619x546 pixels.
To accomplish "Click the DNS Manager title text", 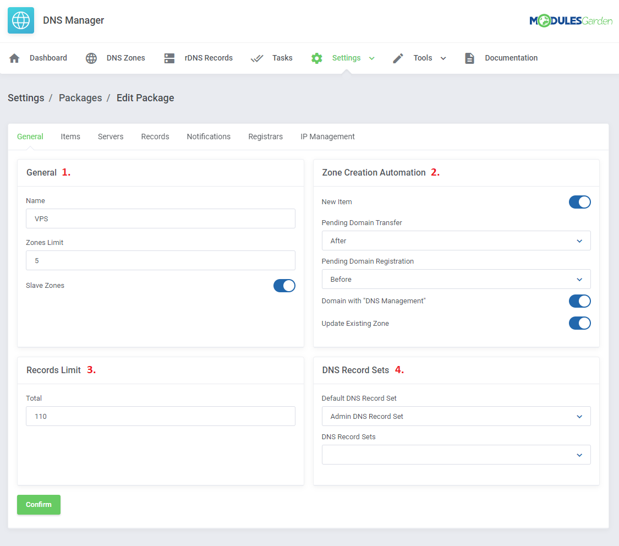I will 73,20.
